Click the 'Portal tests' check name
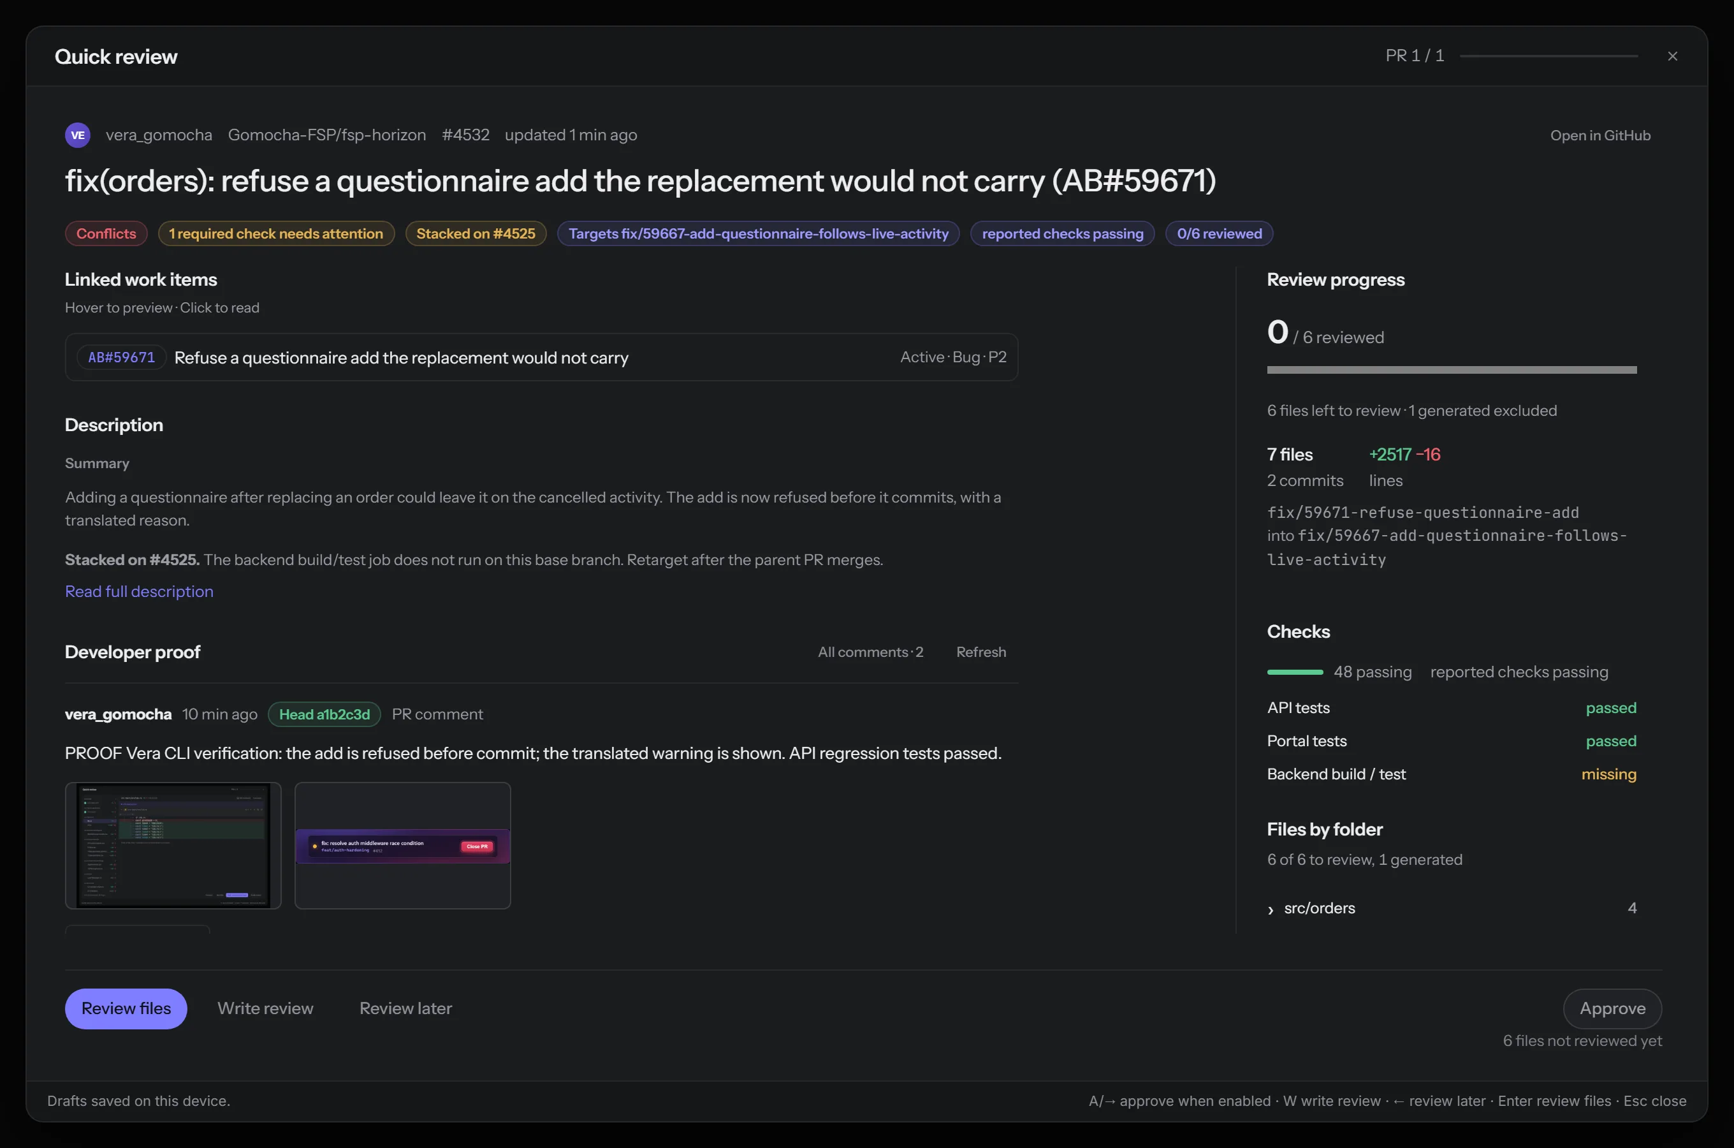This screenshot has width=1734, height=1148. click(1307, 741)
